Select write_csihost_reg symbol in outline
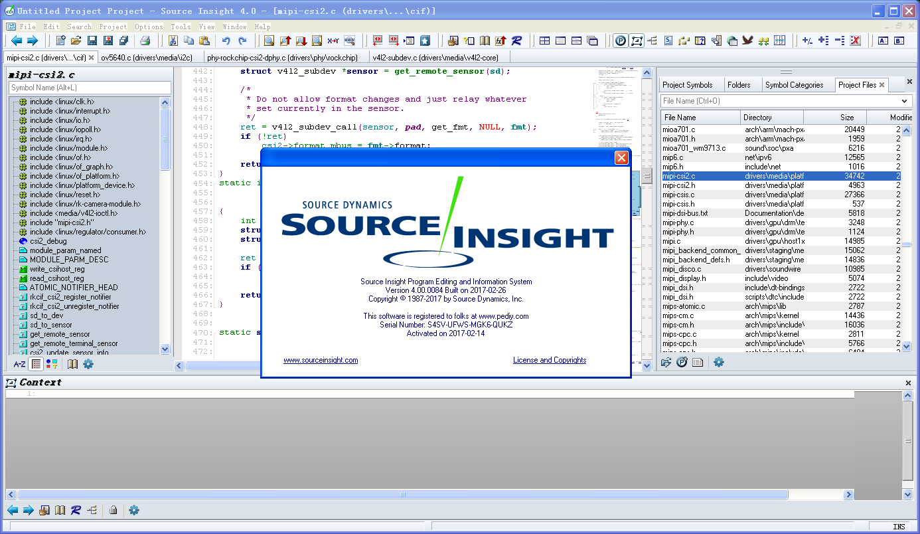 pos(57,269)
